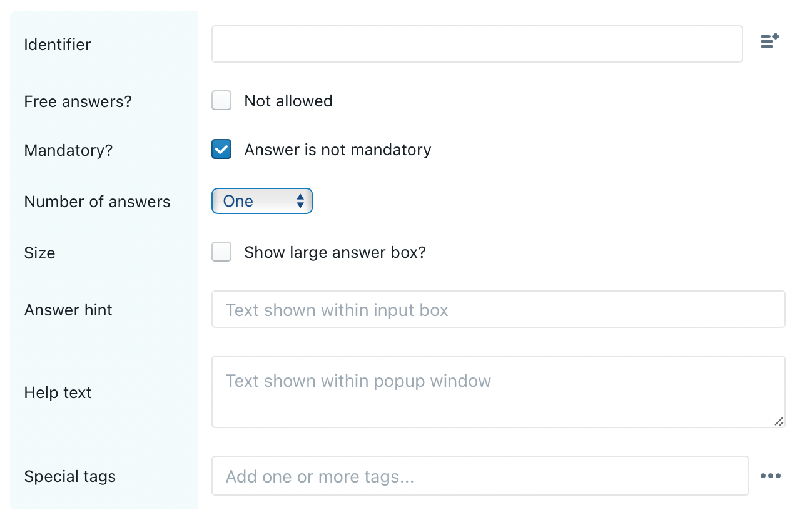Click the "Not allowed" checkbox label
Screen dimensions: 807x527
click(x=288, y=101)
